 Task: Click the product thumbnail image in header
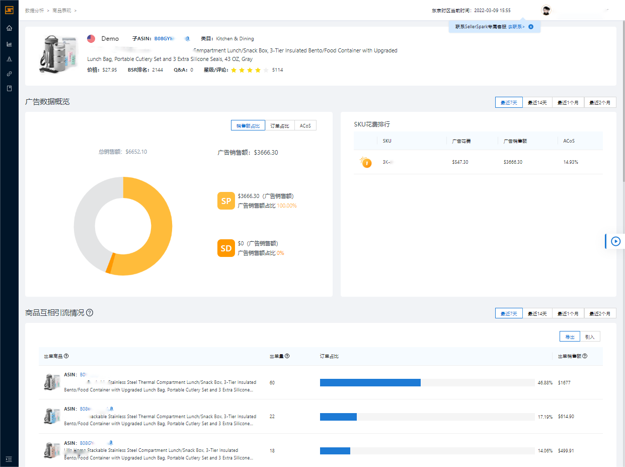coord(58,54)
